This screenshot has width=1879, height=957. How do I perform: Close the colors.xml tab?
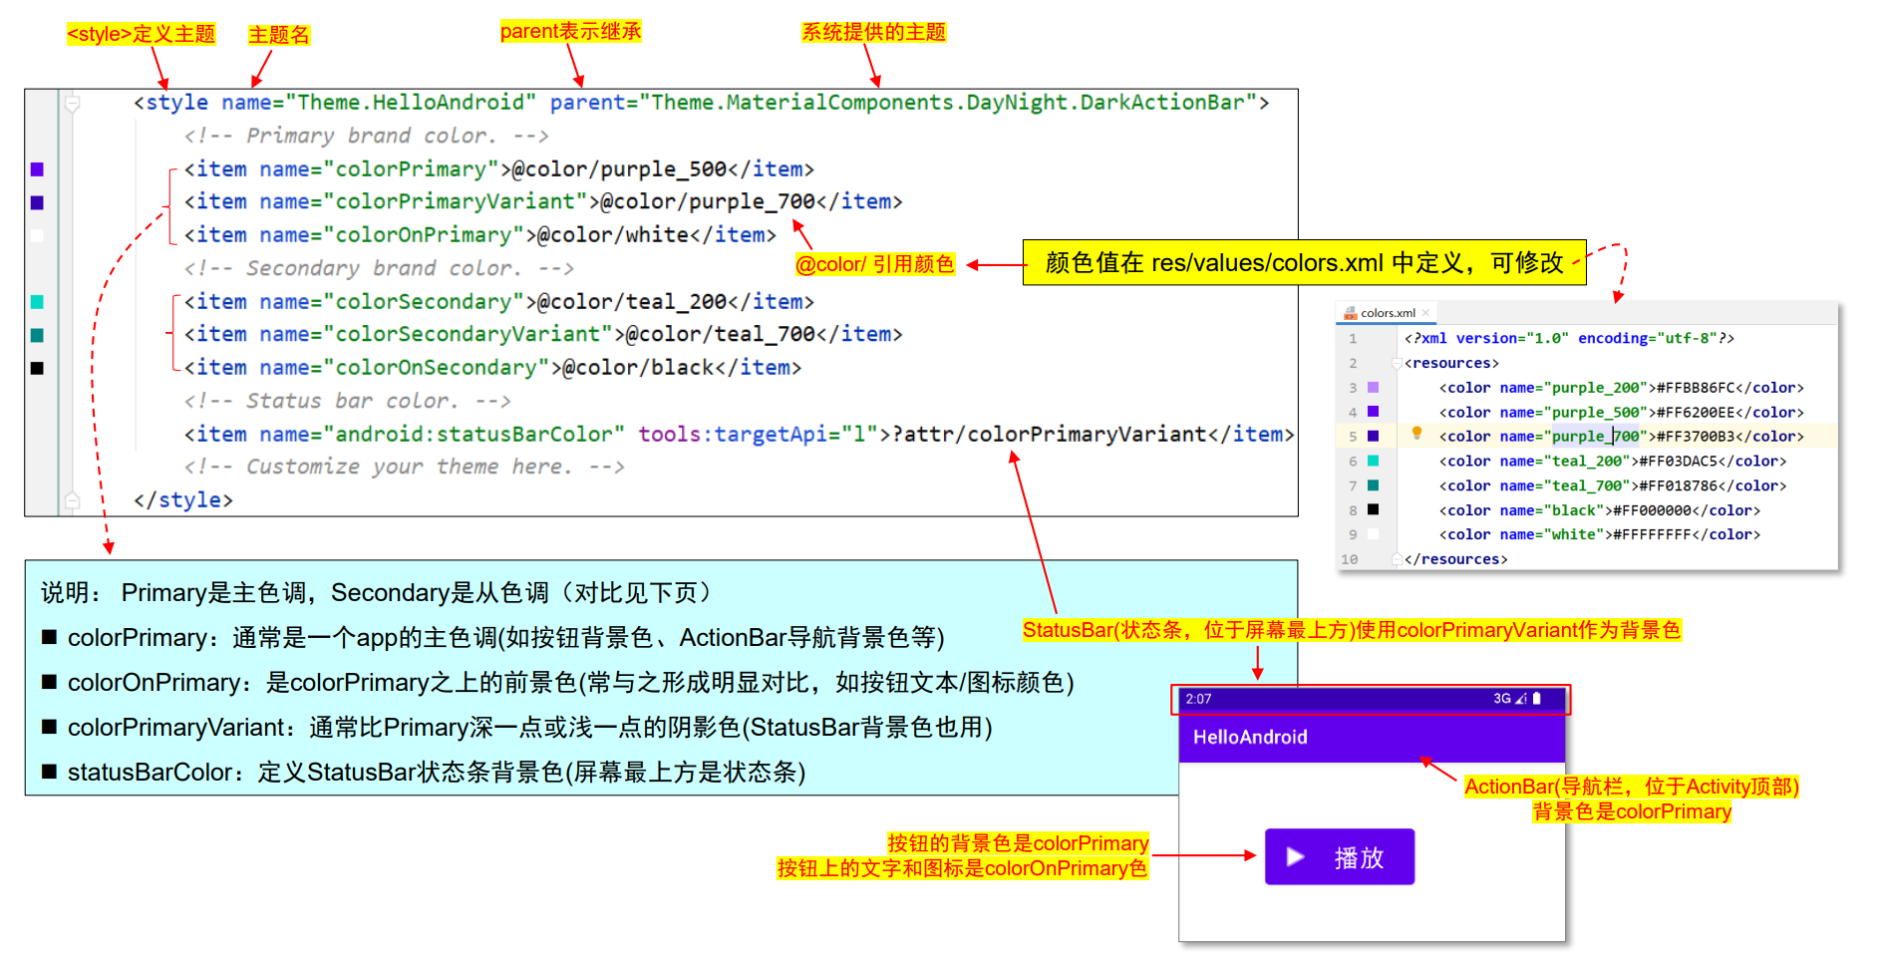point(1425,313)
